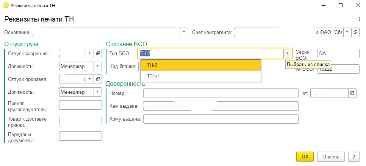Click open button next to Счет контрагента

(355, 33)
